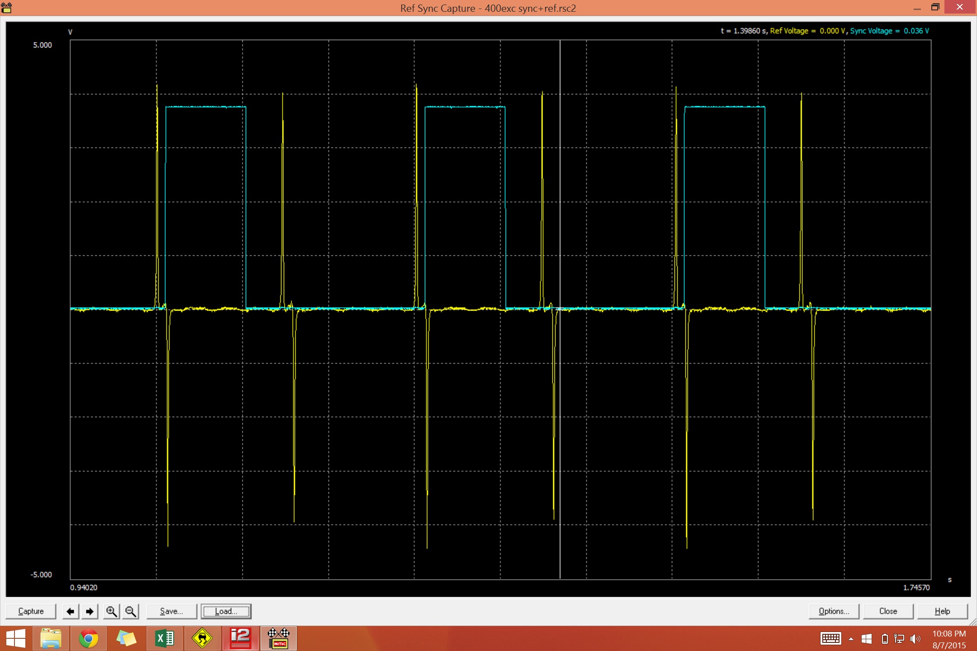Open the Windows Start menu
This screenshot has height=651, width=977.
click(x=16, y=638)
